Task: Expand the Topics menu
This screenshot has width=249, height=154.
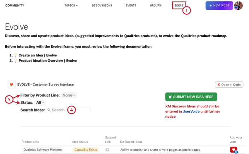Action: point(71,5)
